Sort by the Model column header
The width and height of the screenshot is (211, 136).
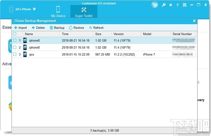pyautogui.click(x=156, y=34)
